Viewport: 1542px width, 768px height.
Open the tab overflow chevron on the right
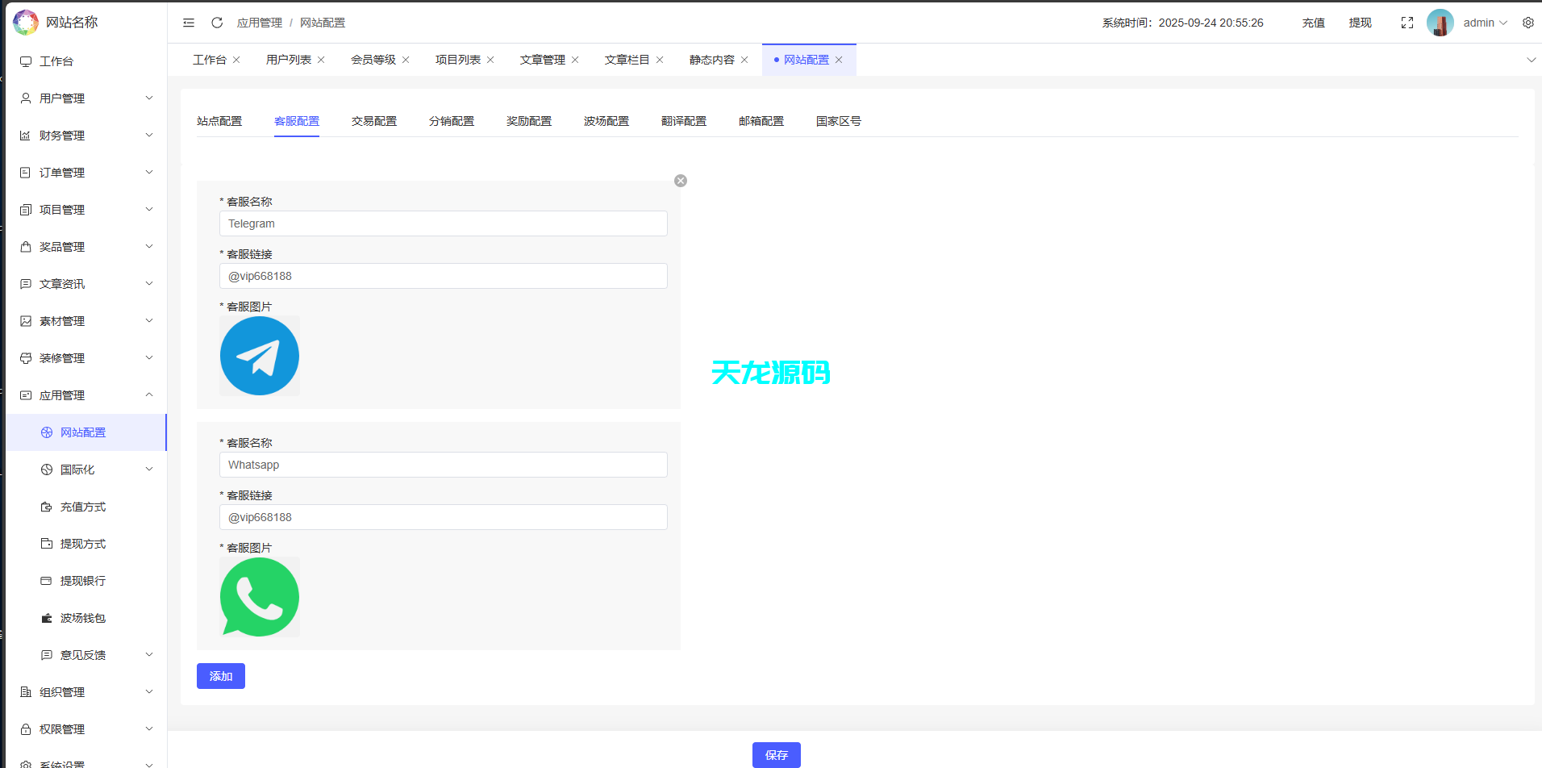pyautogui.click(x=1531, y=59)
